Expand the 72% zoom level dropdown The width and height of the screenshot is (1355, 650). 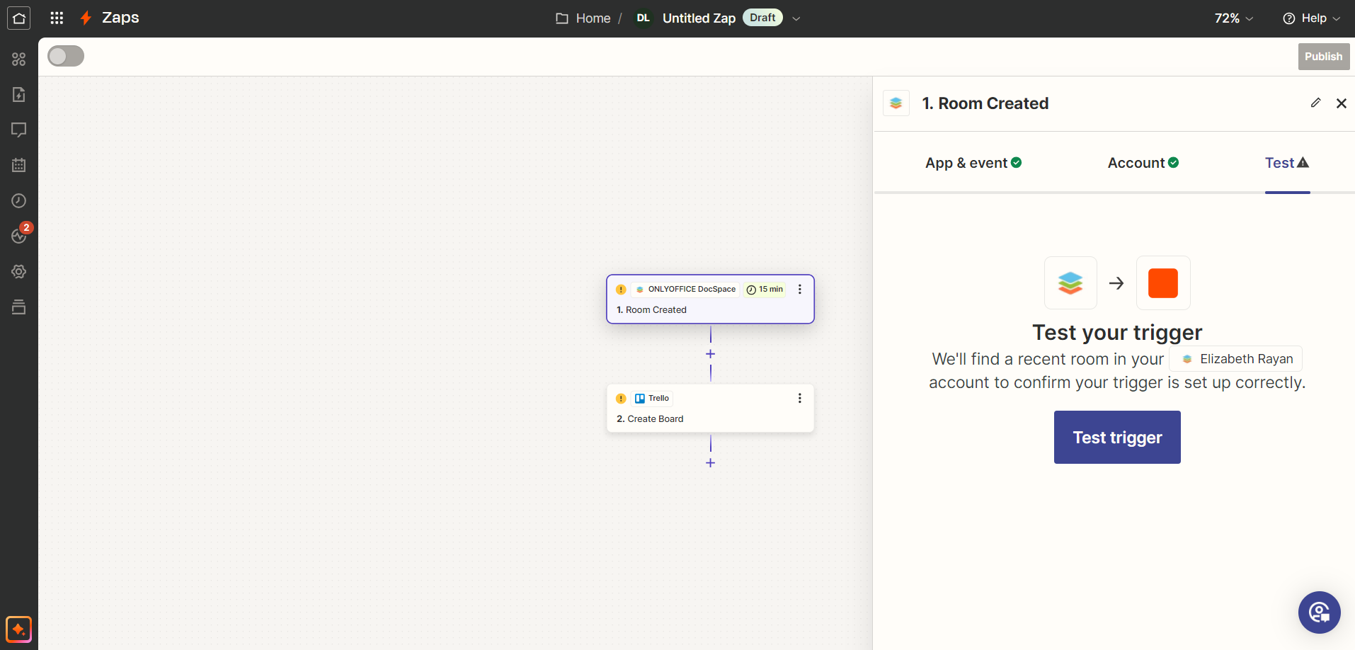coord(1233,18)
